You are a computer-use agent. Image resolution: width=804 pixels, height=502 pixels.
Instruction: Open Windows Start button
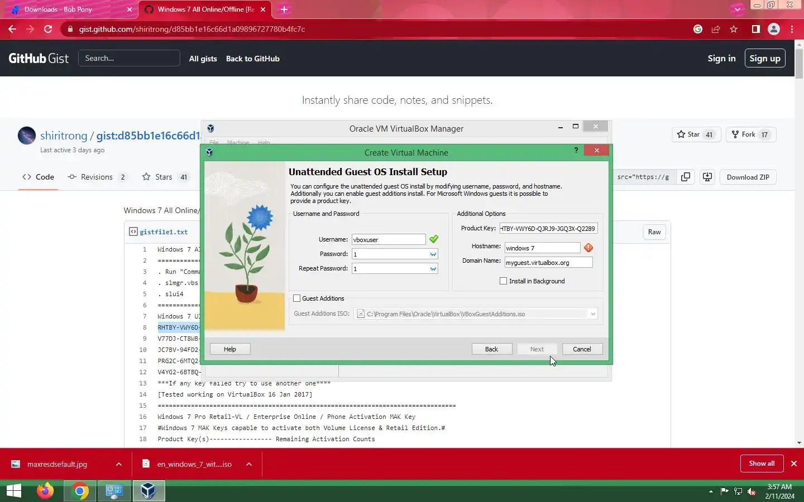coord(14,491)
